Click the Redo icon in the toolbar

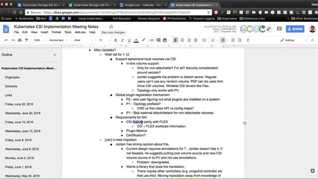point(13,40)
